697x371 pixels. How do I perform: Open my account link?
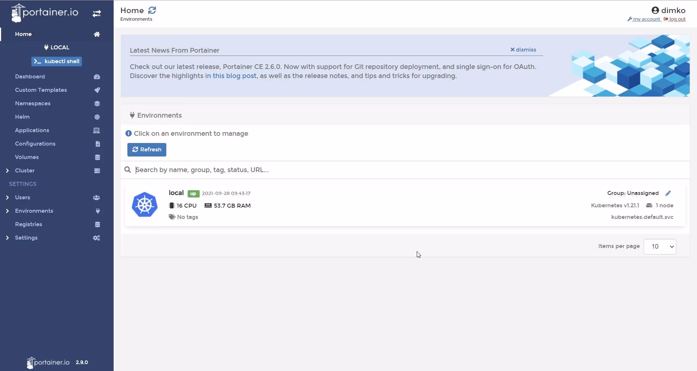click(644, 19)
